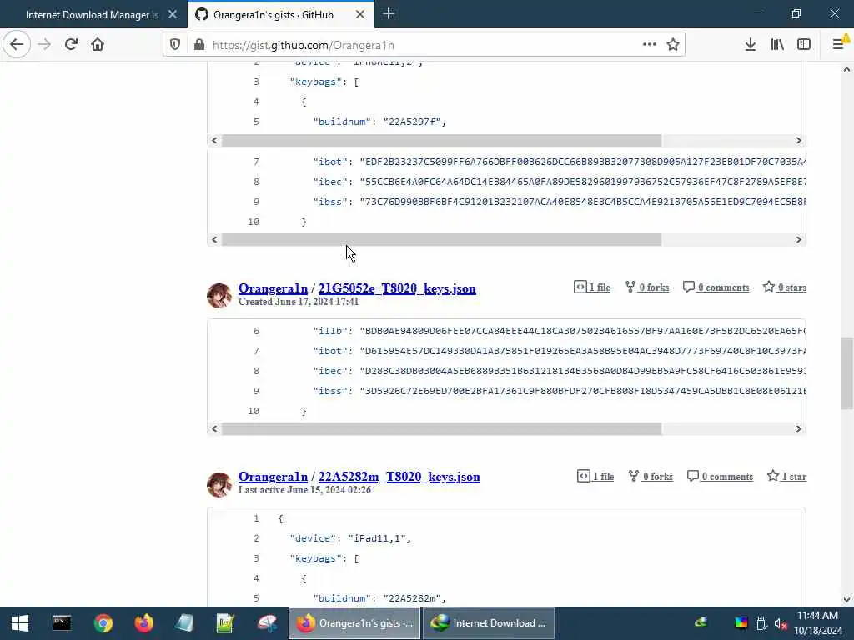Click left arrow of 21G5052e code scrollbar
This screenshot has width=854, height=640.
(214, 429)
